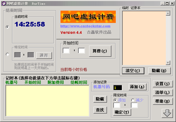This screenshot has height=122, width=176.
Task: Select the specific time radio button
Action: click(7, 54)
